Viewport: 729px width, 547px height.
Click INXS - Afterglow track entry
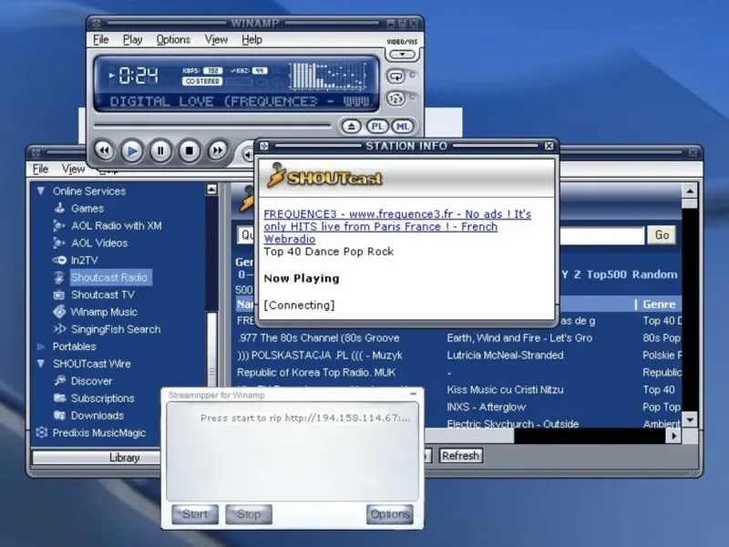click(487, 407)
